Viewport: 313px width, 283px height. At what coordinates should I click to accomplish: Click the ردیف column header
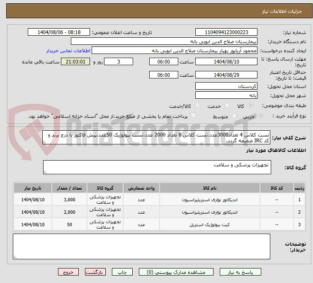299,188
